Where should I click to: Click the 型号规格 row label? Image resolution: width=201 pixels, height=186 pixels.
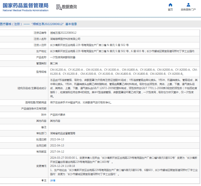41,72
